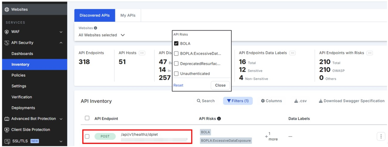Open the Inventory menu item
This screenshot has width=388, height=147.
[x=35, y=64]
